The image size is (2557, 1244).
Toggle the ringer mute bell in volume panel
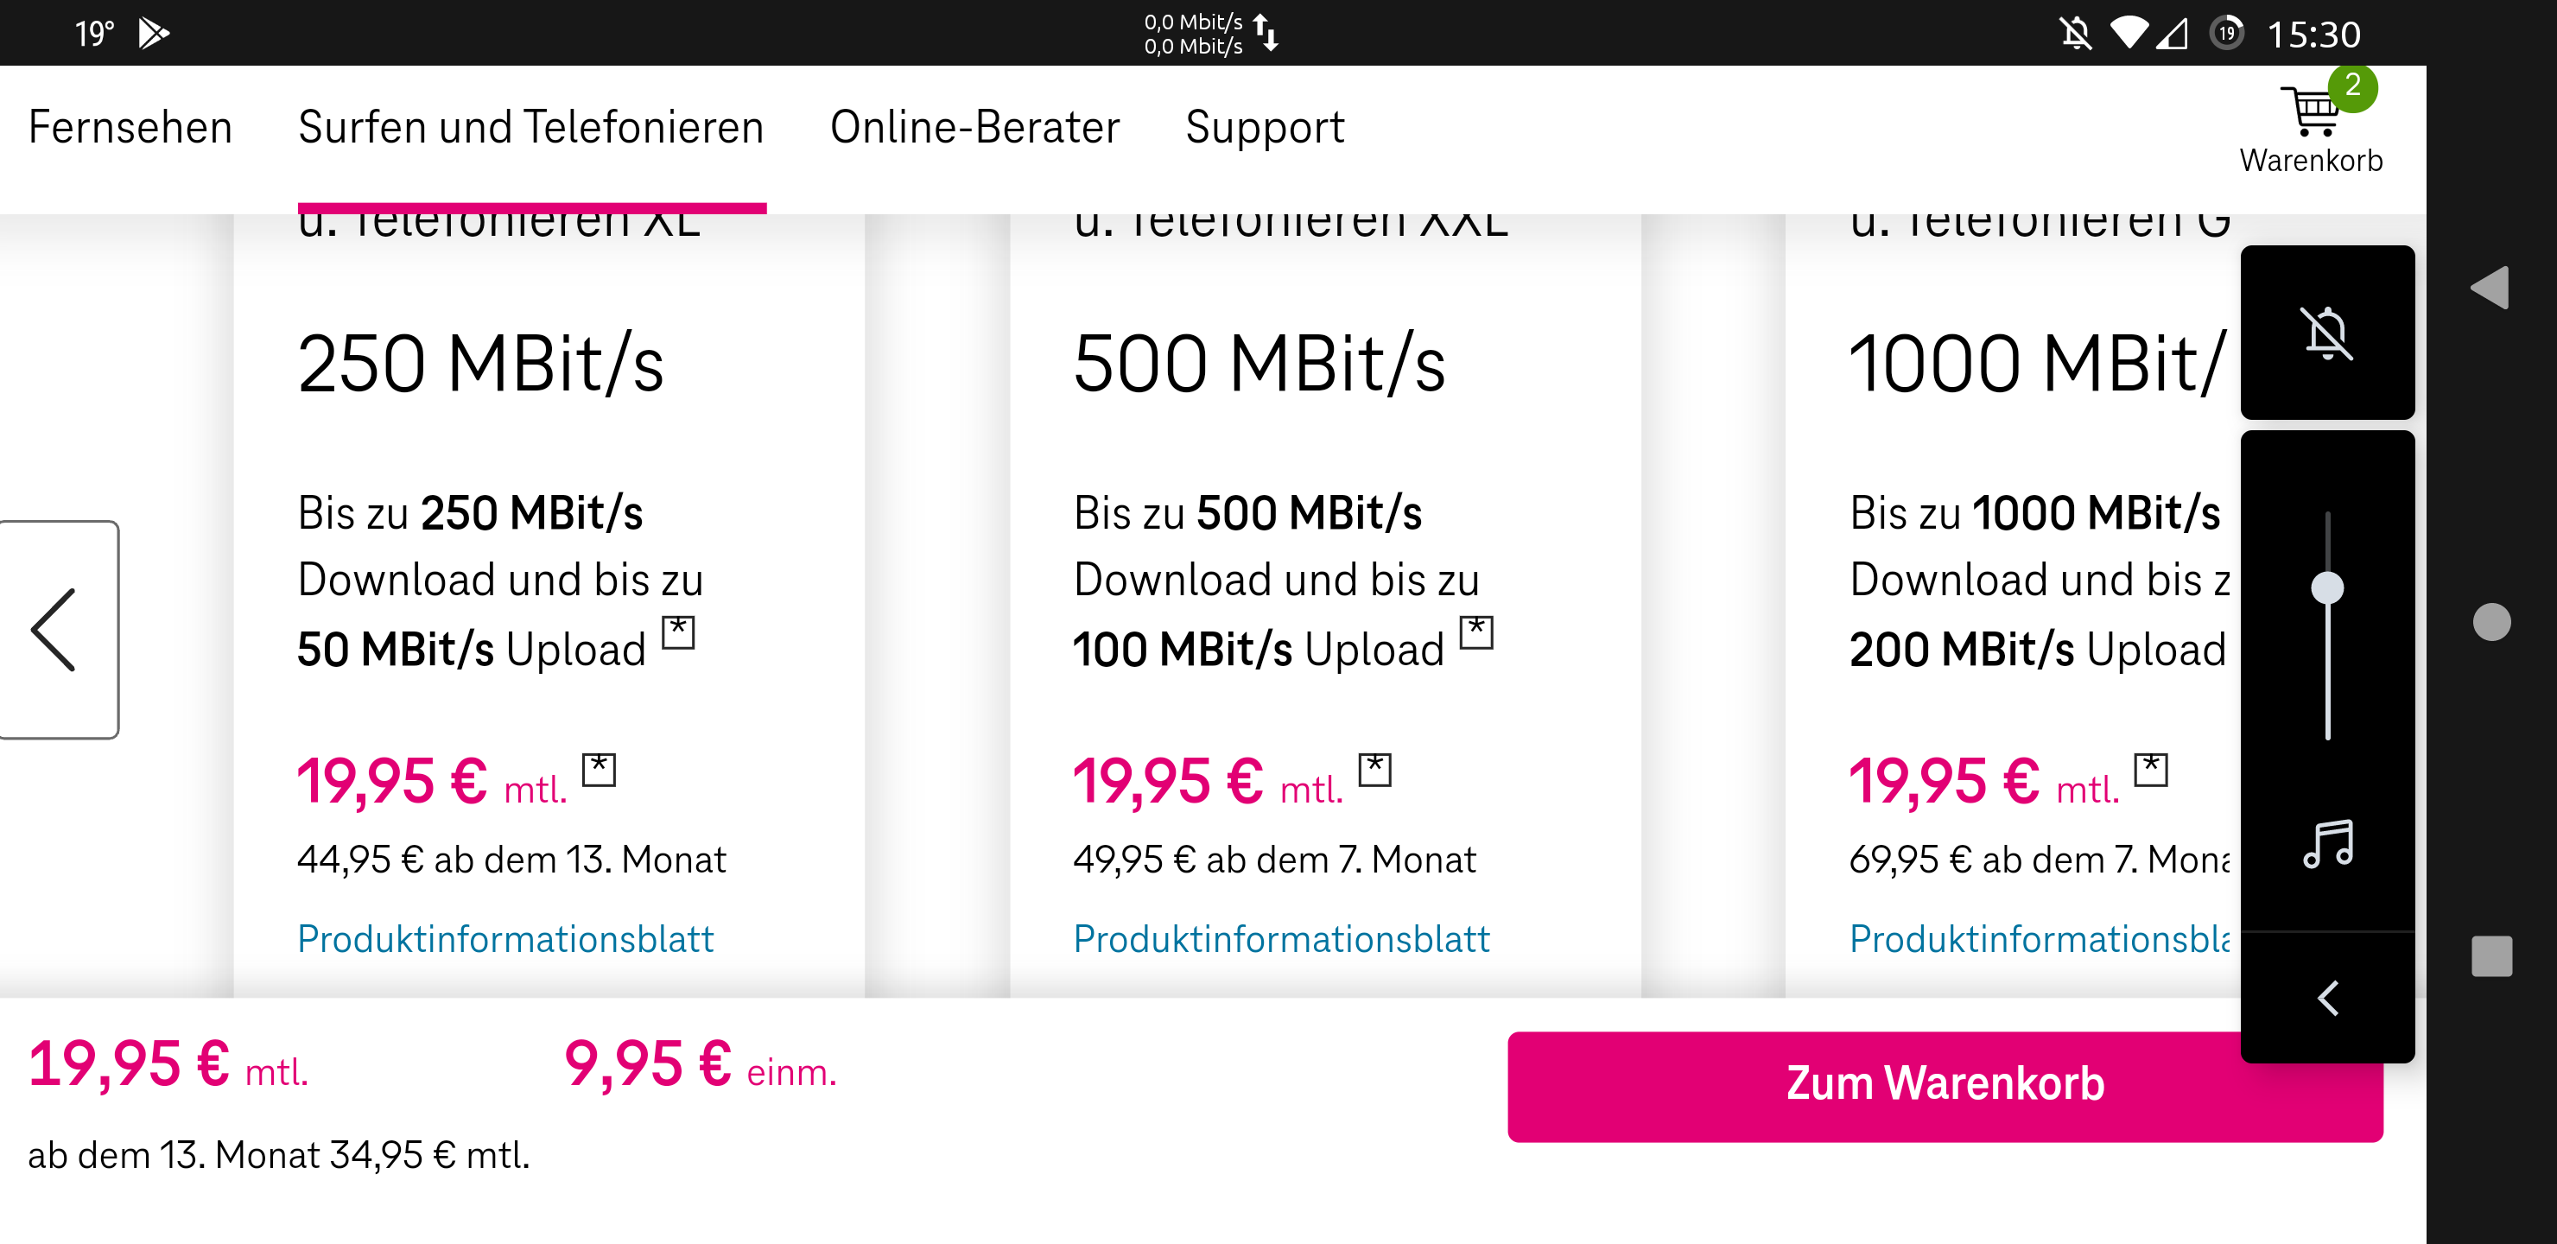(x=2326, y=333)
